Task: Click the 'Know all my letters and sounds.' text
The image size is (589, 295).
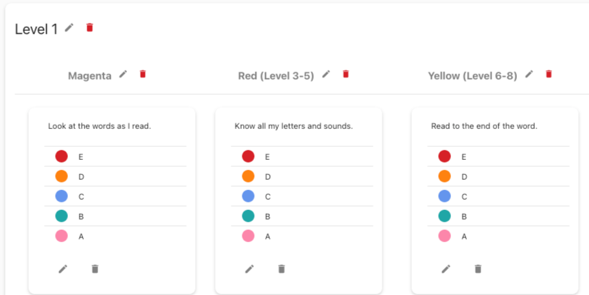Action: [293, 126]
